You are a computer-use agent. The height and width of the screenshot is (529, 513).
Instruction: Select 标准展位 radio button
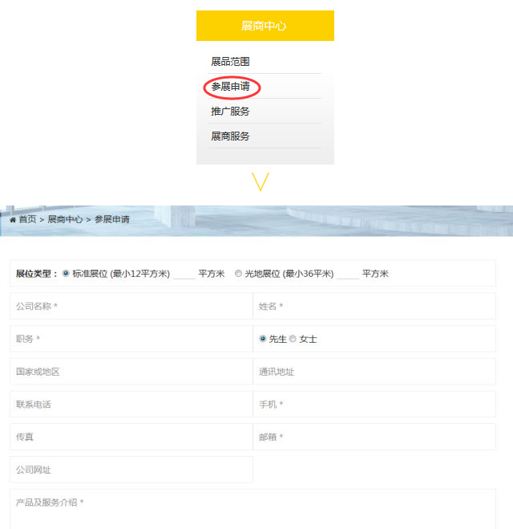tap(66, 273)
